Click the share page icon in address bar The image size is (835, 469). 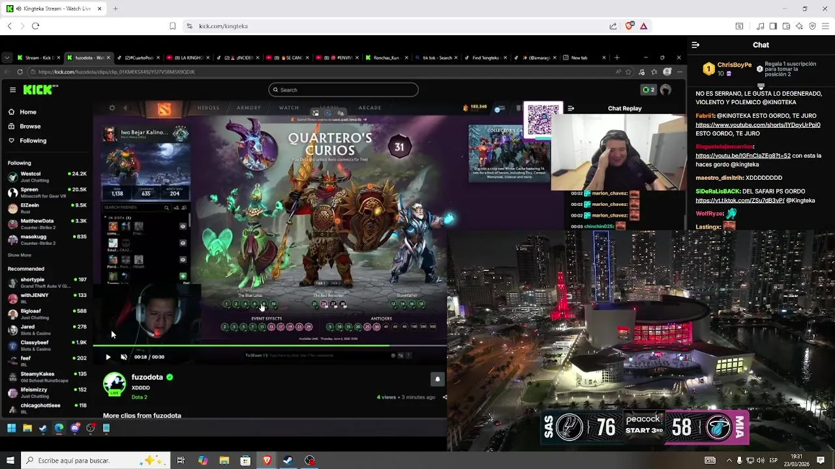[x=613, y=26]
